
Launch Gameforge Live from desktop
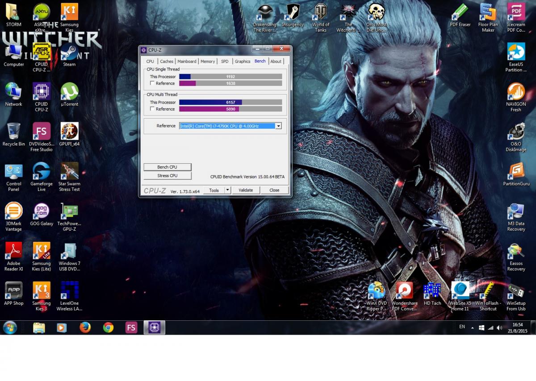pyautogui.click(x=42, y=177)
